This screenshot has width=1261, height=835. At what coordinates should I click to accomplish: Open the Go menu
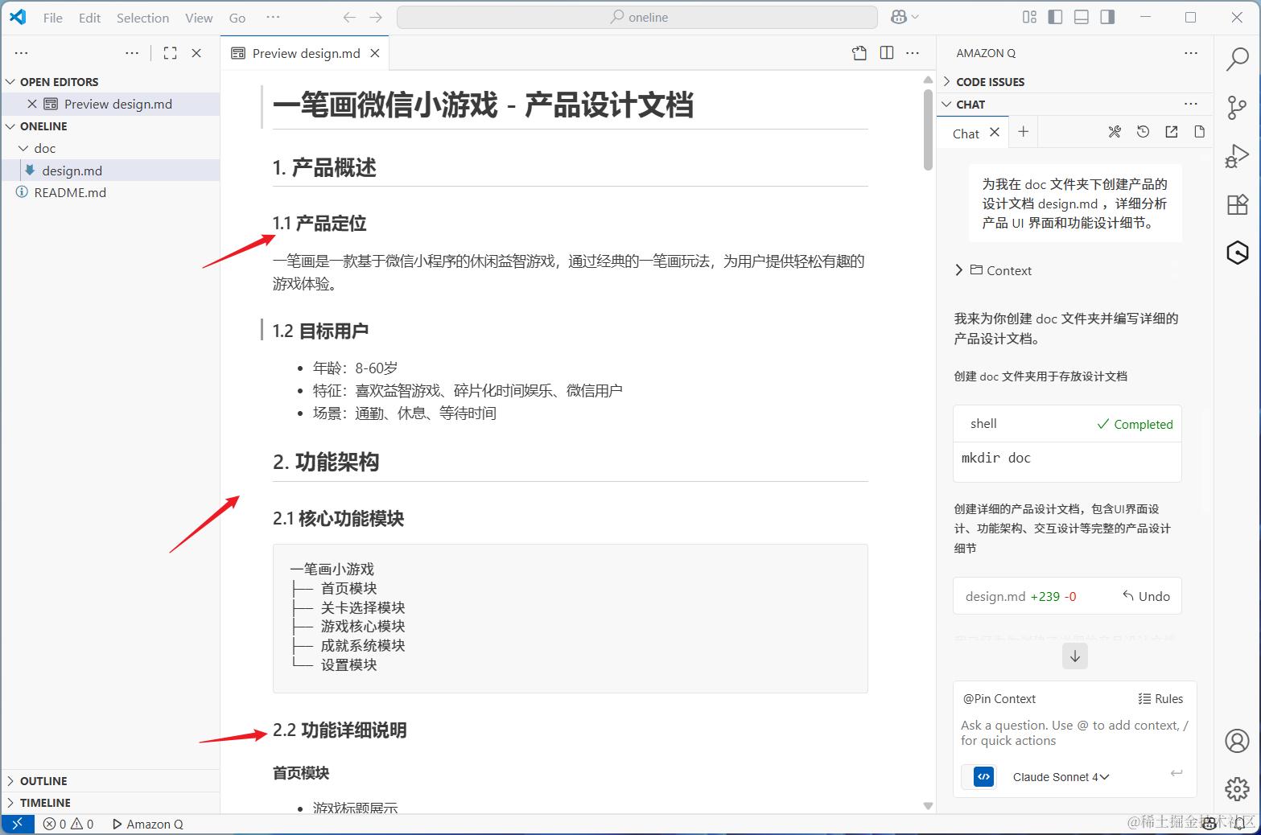coord(237,18)
